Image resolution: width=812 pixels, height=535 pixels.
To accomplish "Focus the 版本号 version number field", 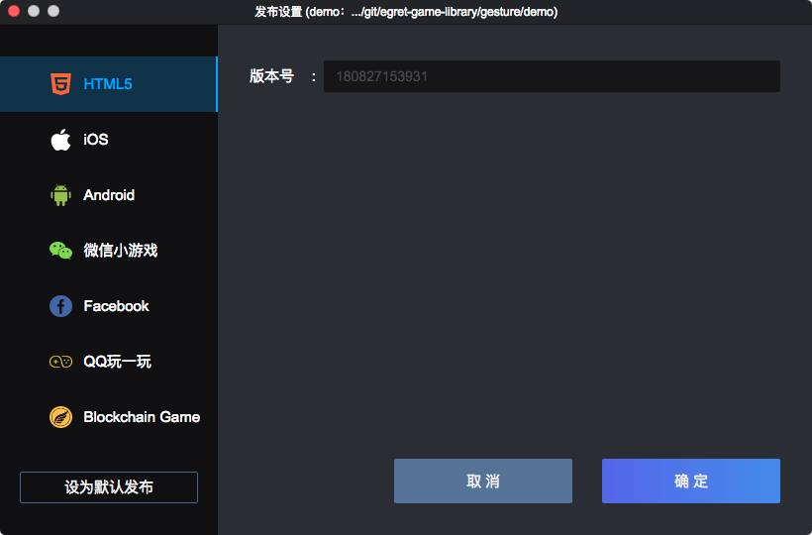I will click(x=552, y=76).
